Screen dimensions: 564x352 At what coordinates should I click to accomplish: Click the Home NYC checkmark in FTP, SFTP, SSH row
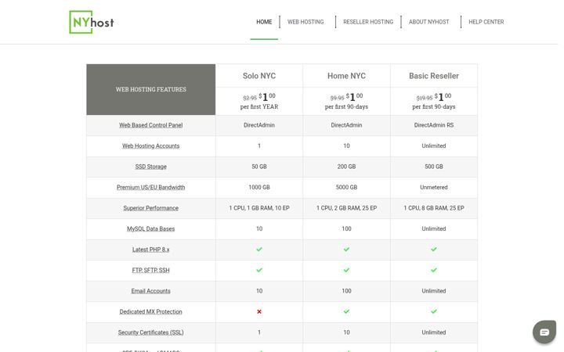[346, 270]
